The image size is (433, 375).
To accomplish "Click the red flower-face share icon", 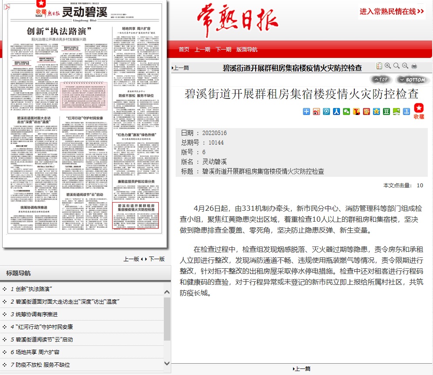I will [x=366, y=111].
